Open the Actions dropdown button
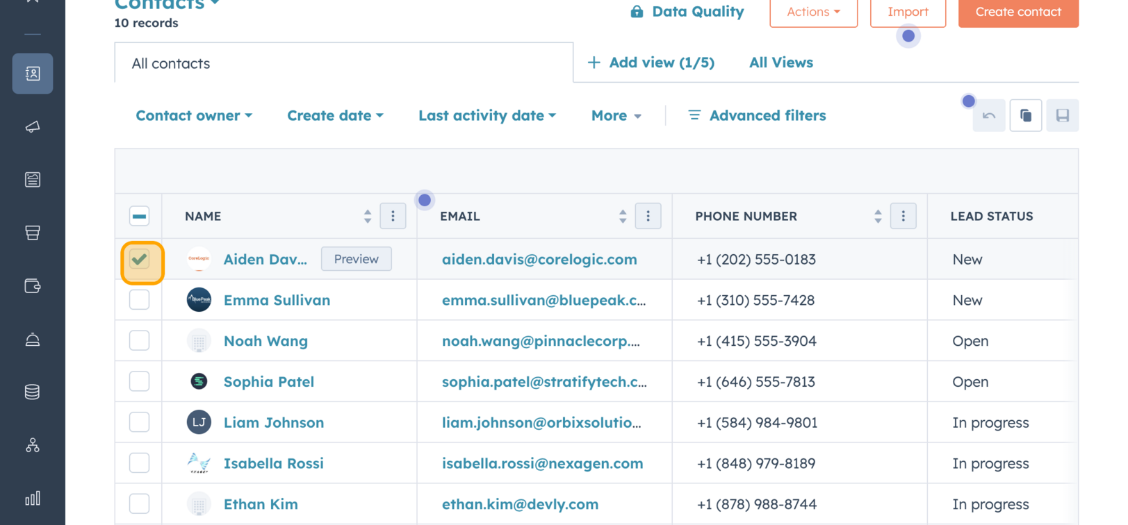Screen dimensions: 1128x525 pyautogui.click(x=813, y=12)
